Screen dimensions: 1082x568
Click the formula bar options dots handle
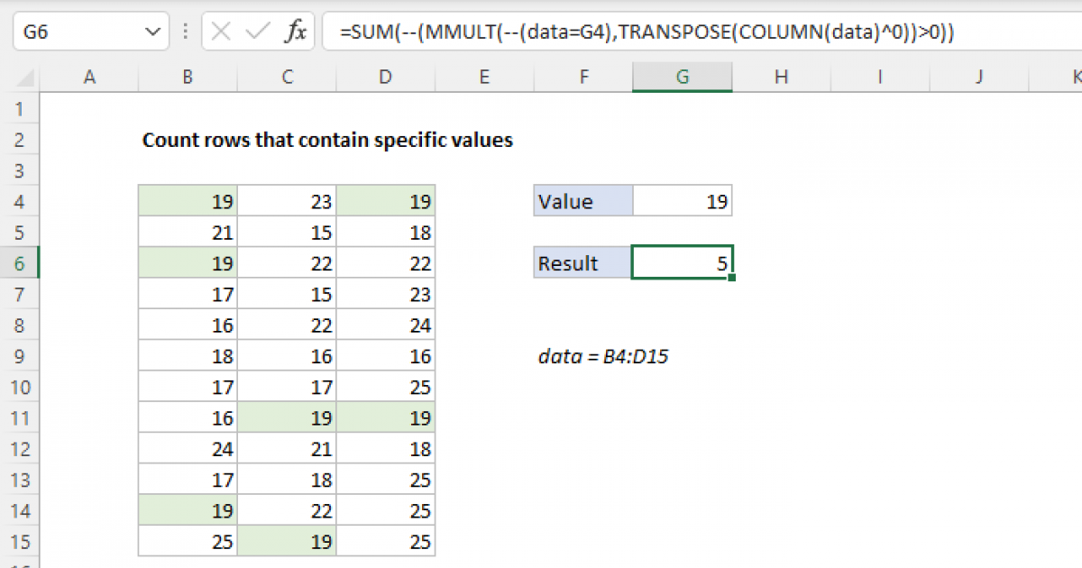click(x=184, y=33)
